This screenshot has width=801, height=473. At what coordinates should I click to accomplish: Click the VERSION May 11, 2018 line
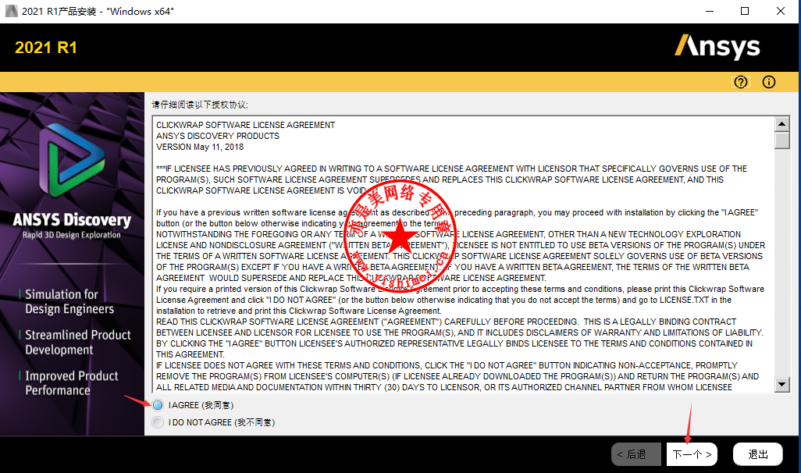pos(200,147)
